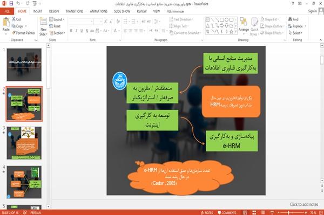Toggle justify text alignment
The image size is (324, 215).
pyautogui.click(x=141, y=31)
